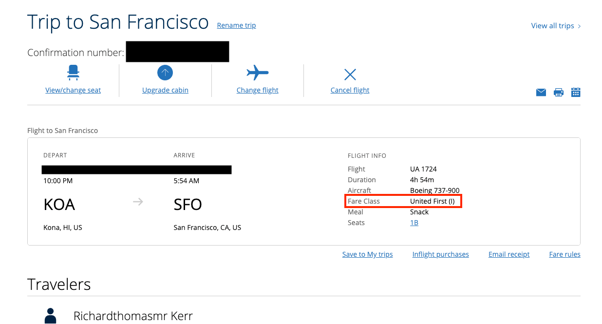
Task: Click the upgrade cabin arrow icon
Action: click(x=165, y=73)
